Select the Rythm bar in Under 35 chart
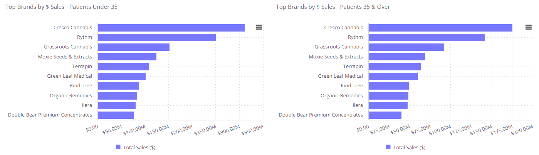539x155 pixels. 156,37
